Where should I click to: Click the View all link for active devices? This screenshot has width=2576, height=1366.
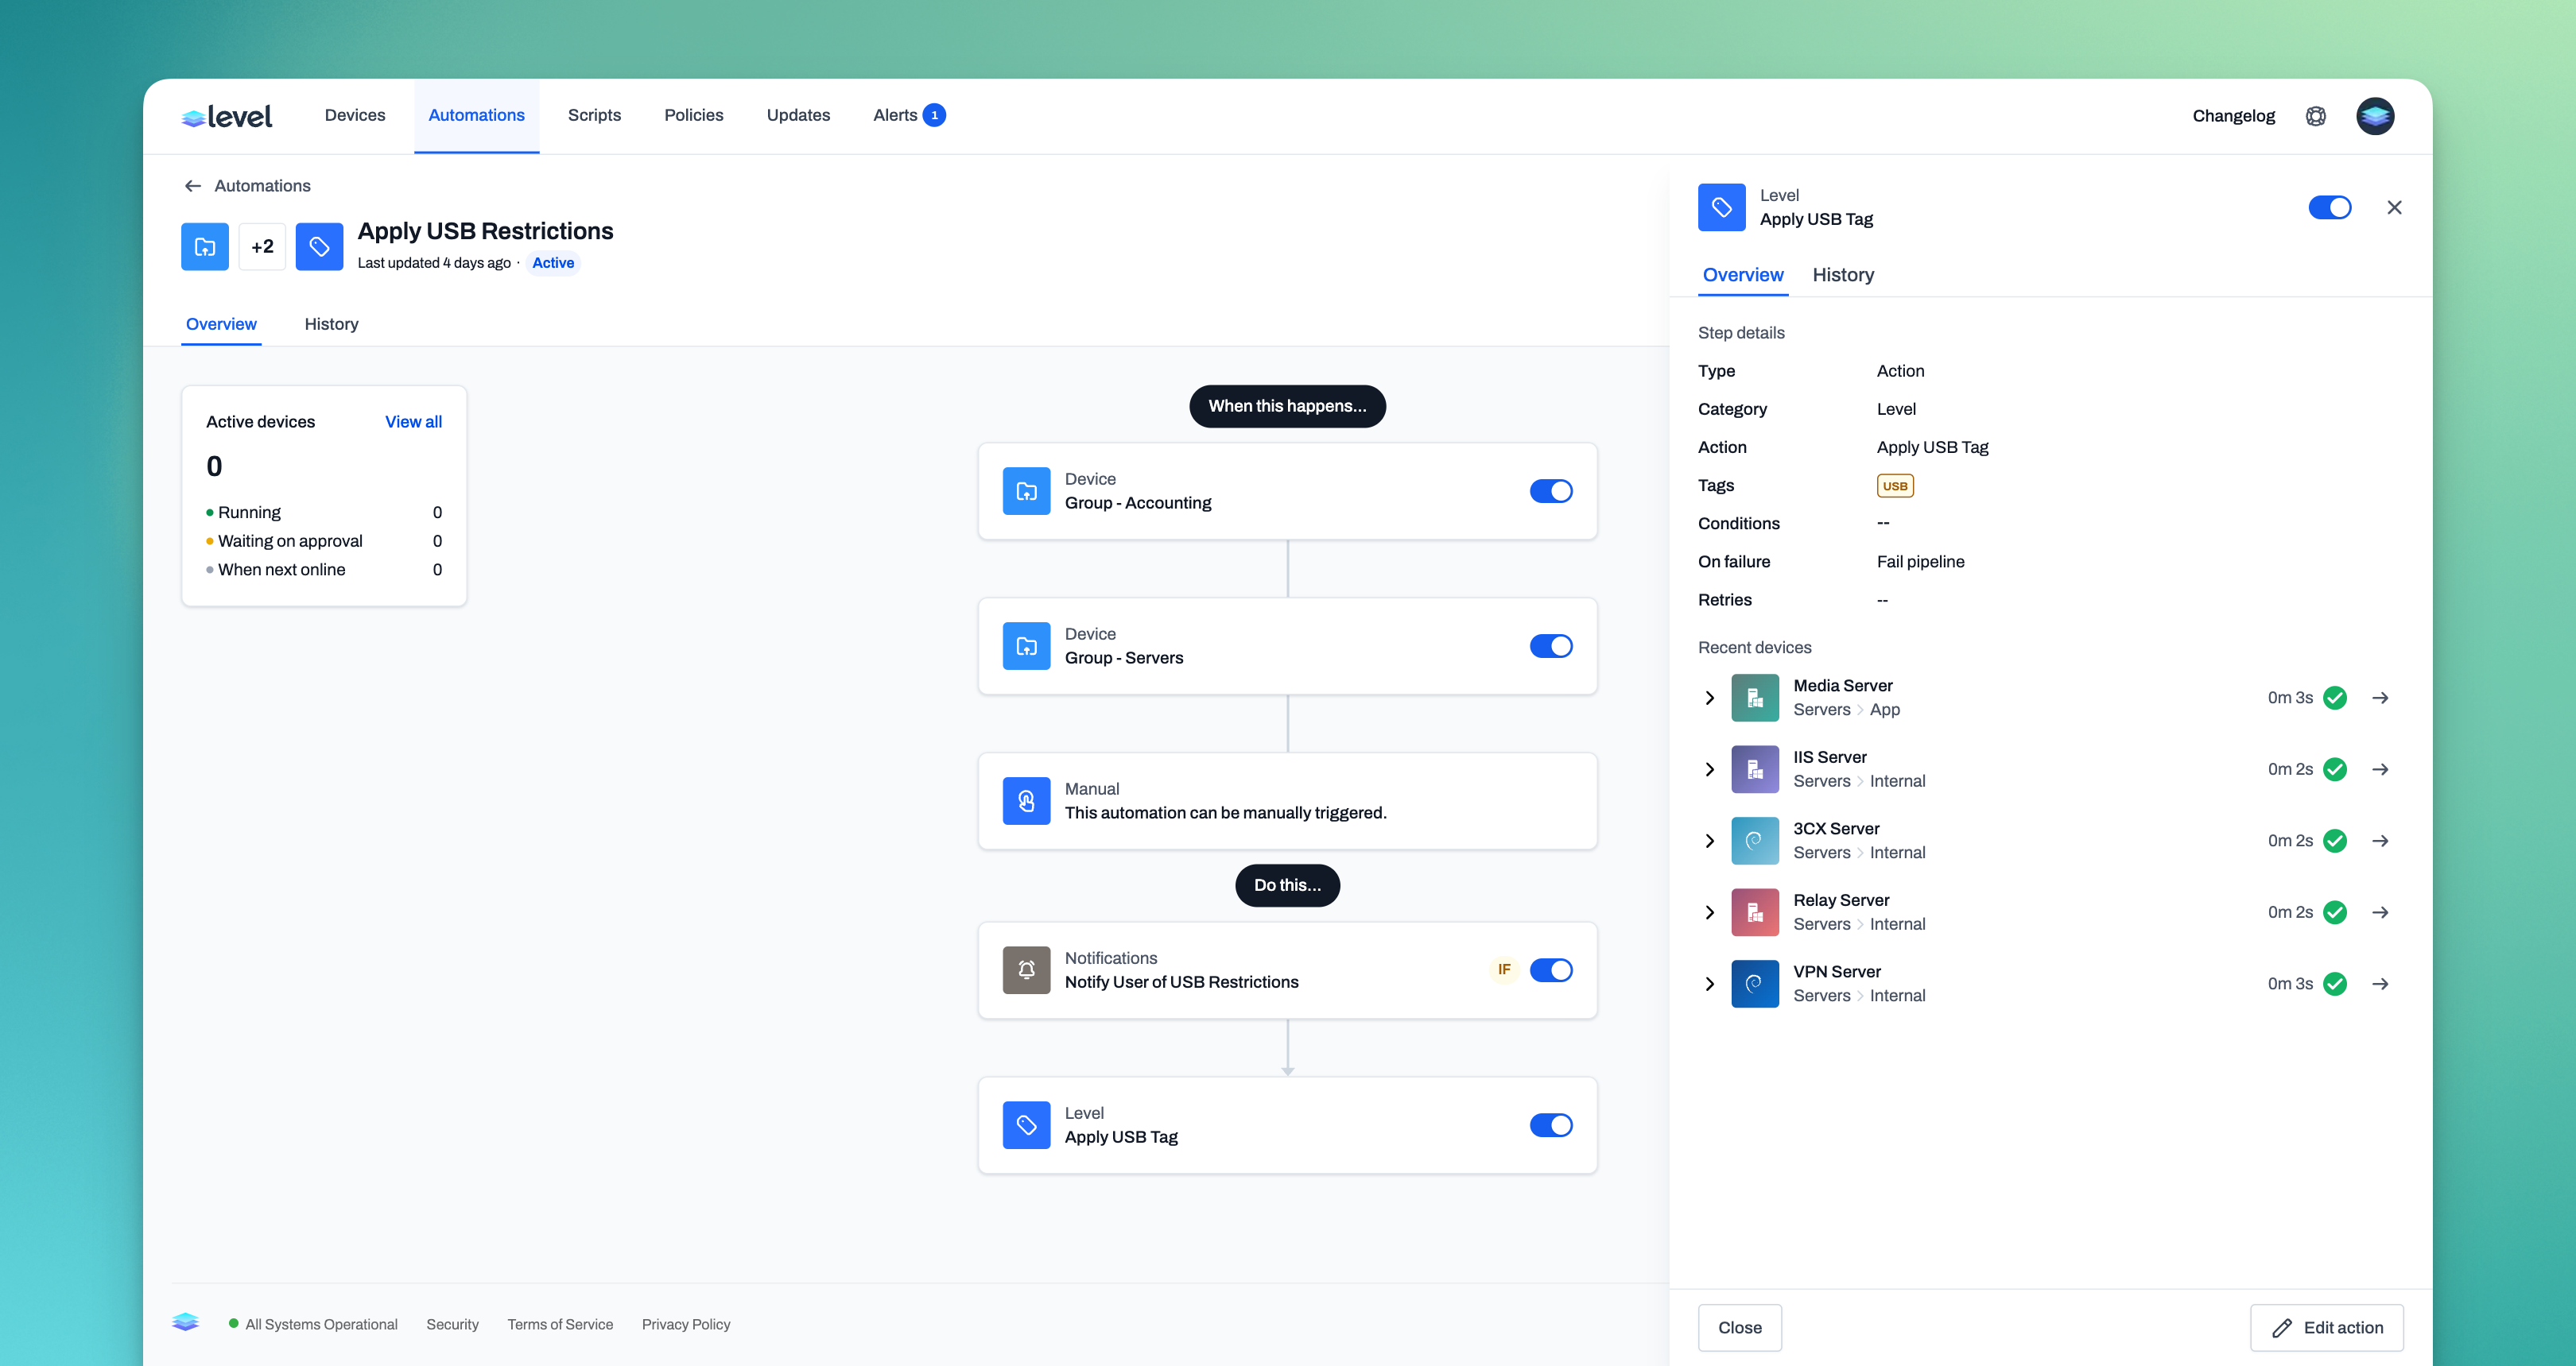[413, 422]
